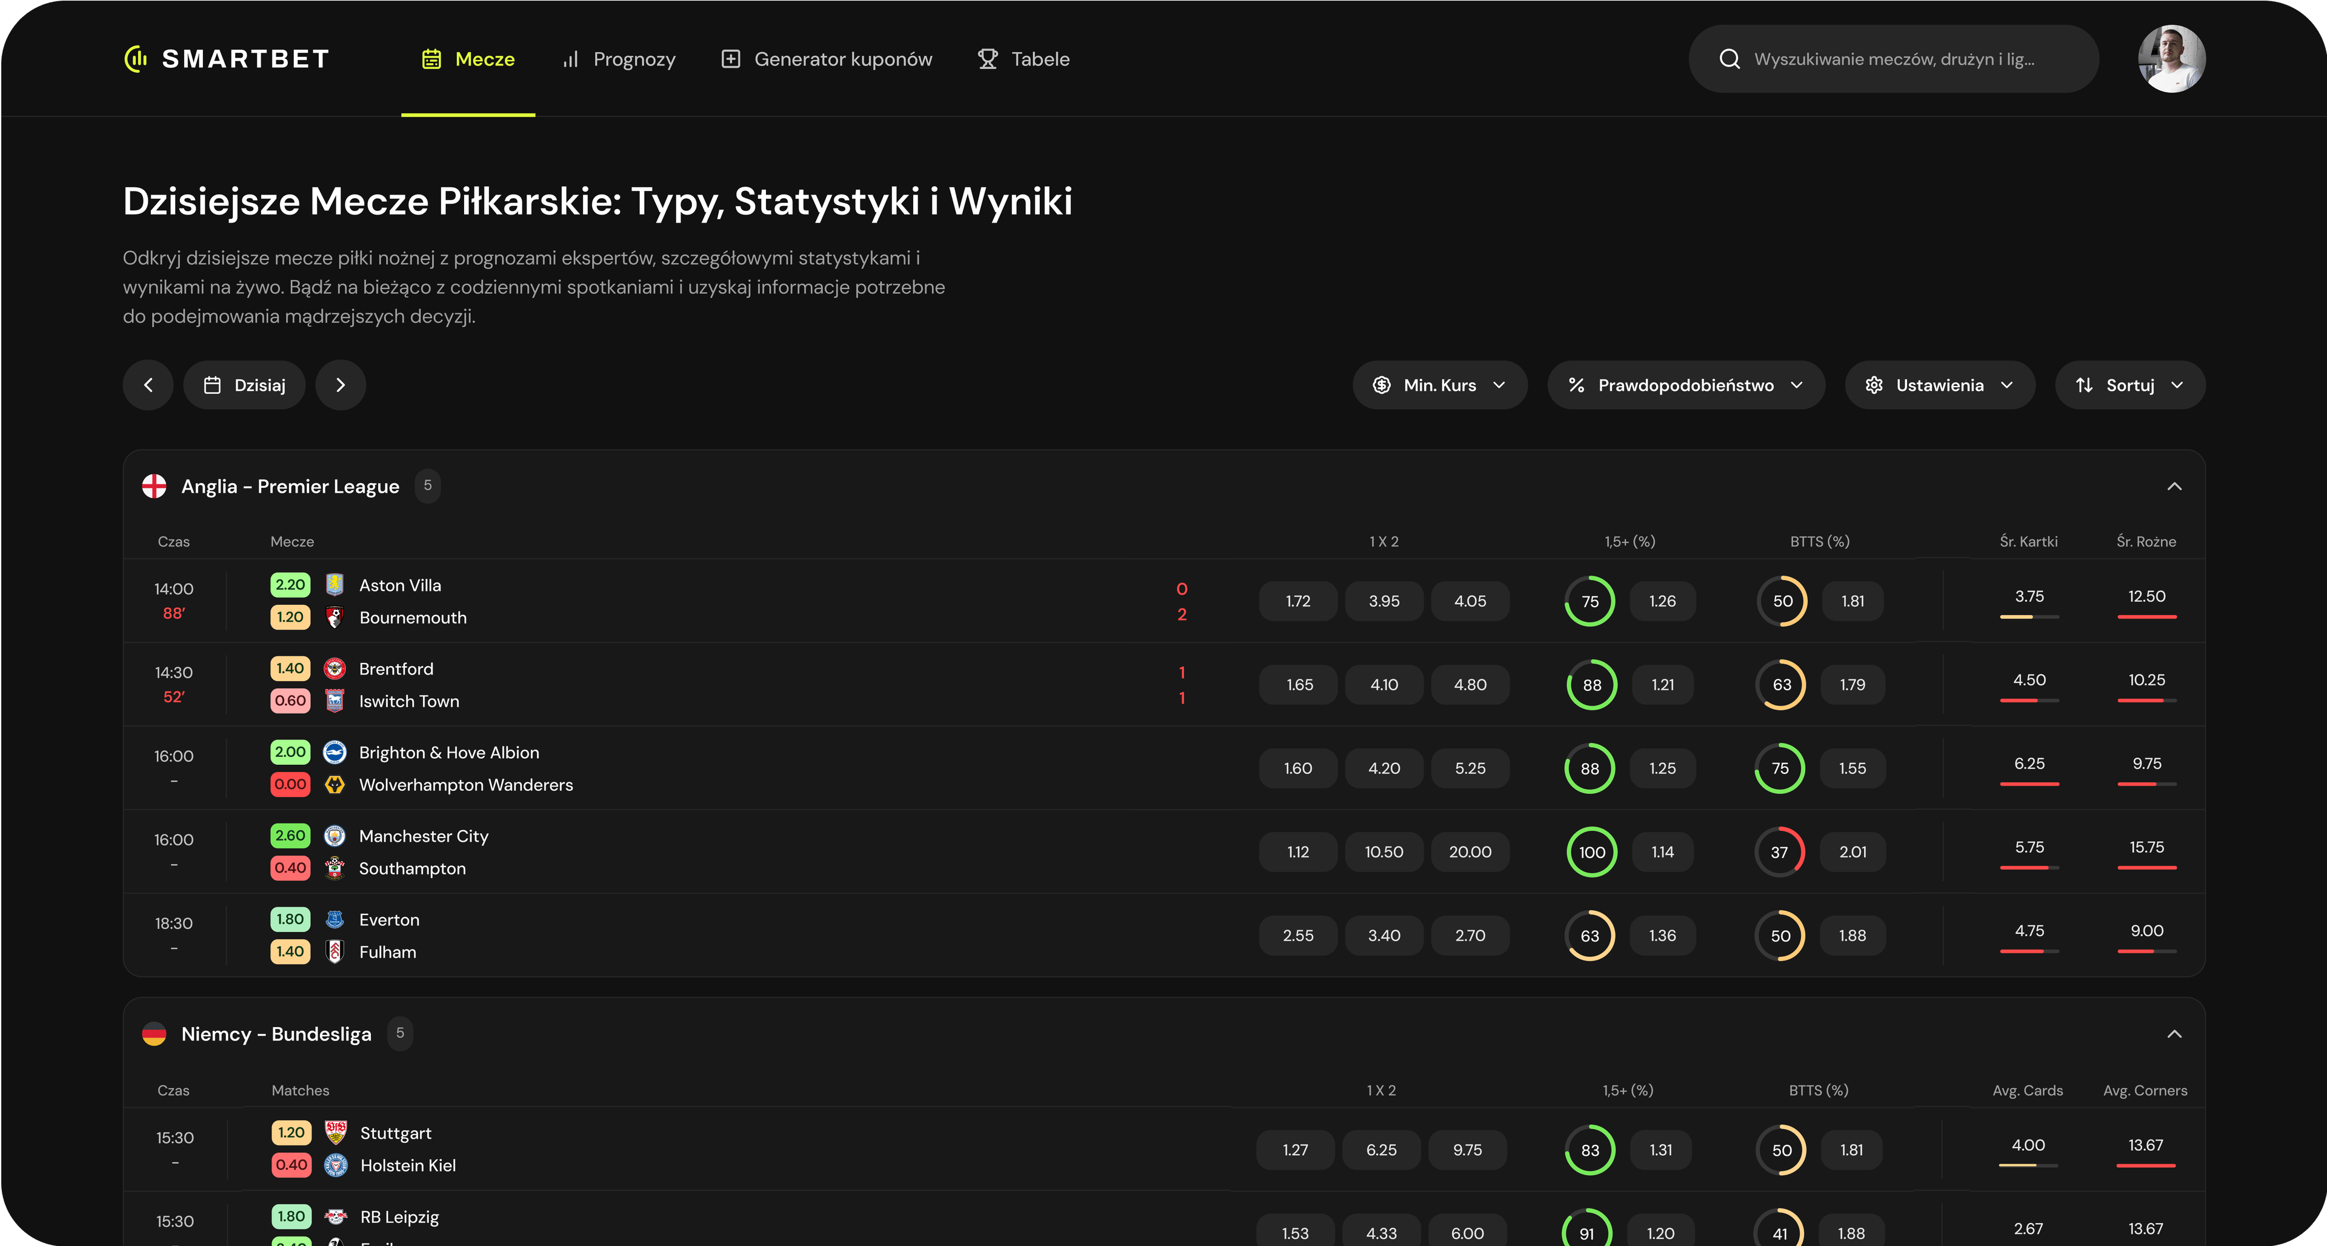Click the Stuttgart team name
The width and height of the screenshot is (2327, 1246).
coord(396,1133)
